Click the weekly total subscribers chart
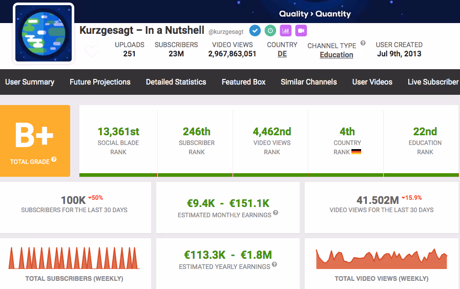Screen dimensions: 460x289 click(74, 258)
